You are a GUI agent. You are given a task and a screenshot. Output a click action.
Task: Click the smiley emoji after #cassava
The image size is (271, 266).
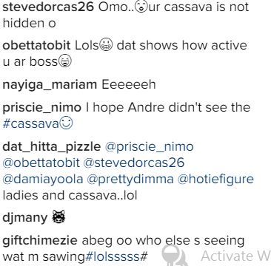point(66,124)
